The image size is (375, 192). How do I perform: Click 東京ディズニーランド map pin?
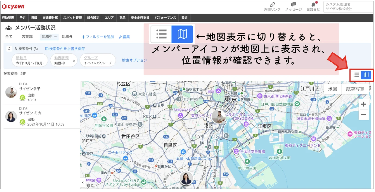pos(314,138)
